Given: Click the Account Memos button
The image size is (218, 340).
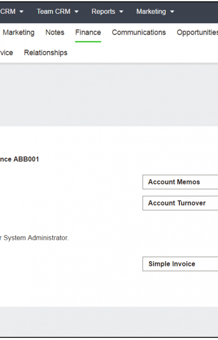Looking at the screenshot, I should point(180,182).
